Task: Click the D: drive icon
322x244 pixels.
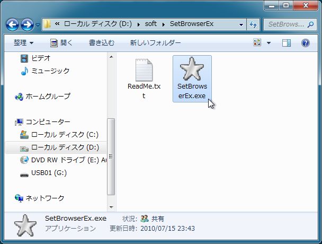Action: 24,149
